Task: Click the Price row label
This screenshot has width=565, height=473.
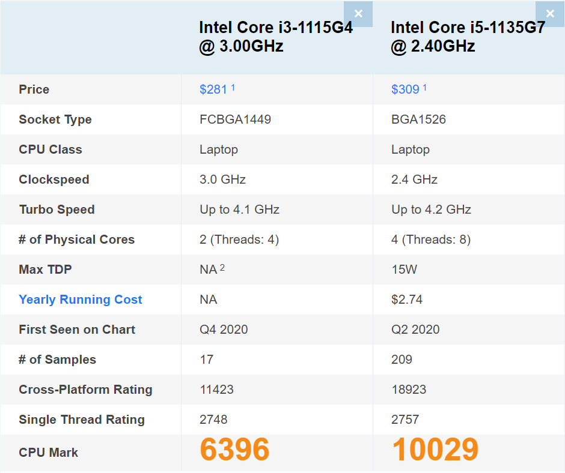Action: pyautogui.click(x=34, y=89)
